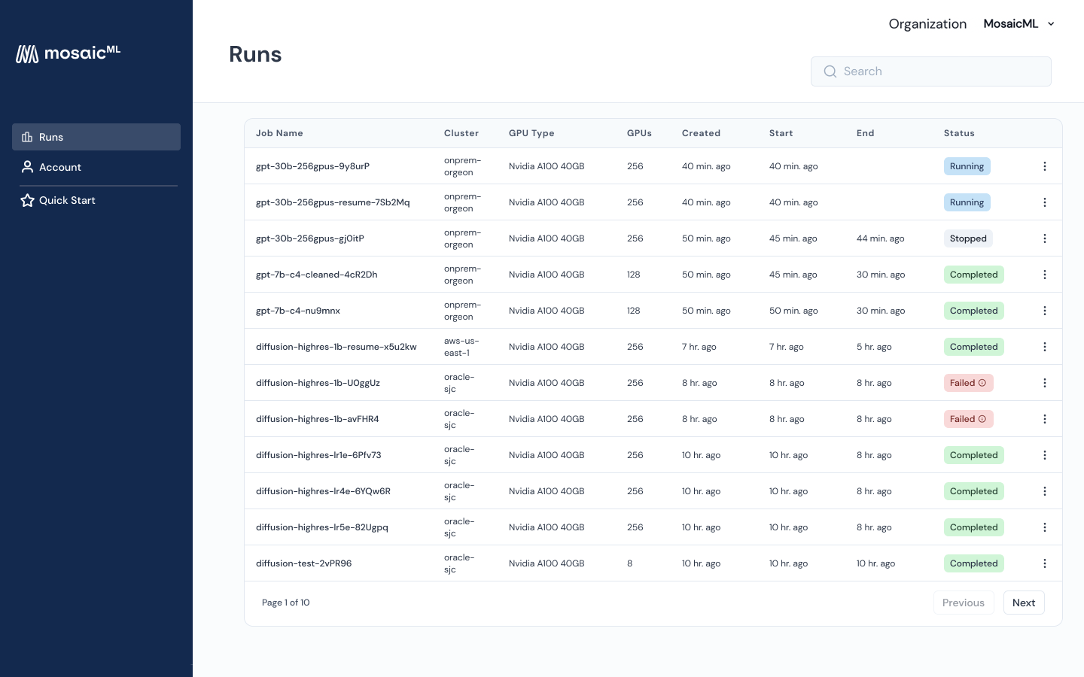Click the aws-us-east-1 cluster cell
1084x677 pixels.
tap(461, 347)
